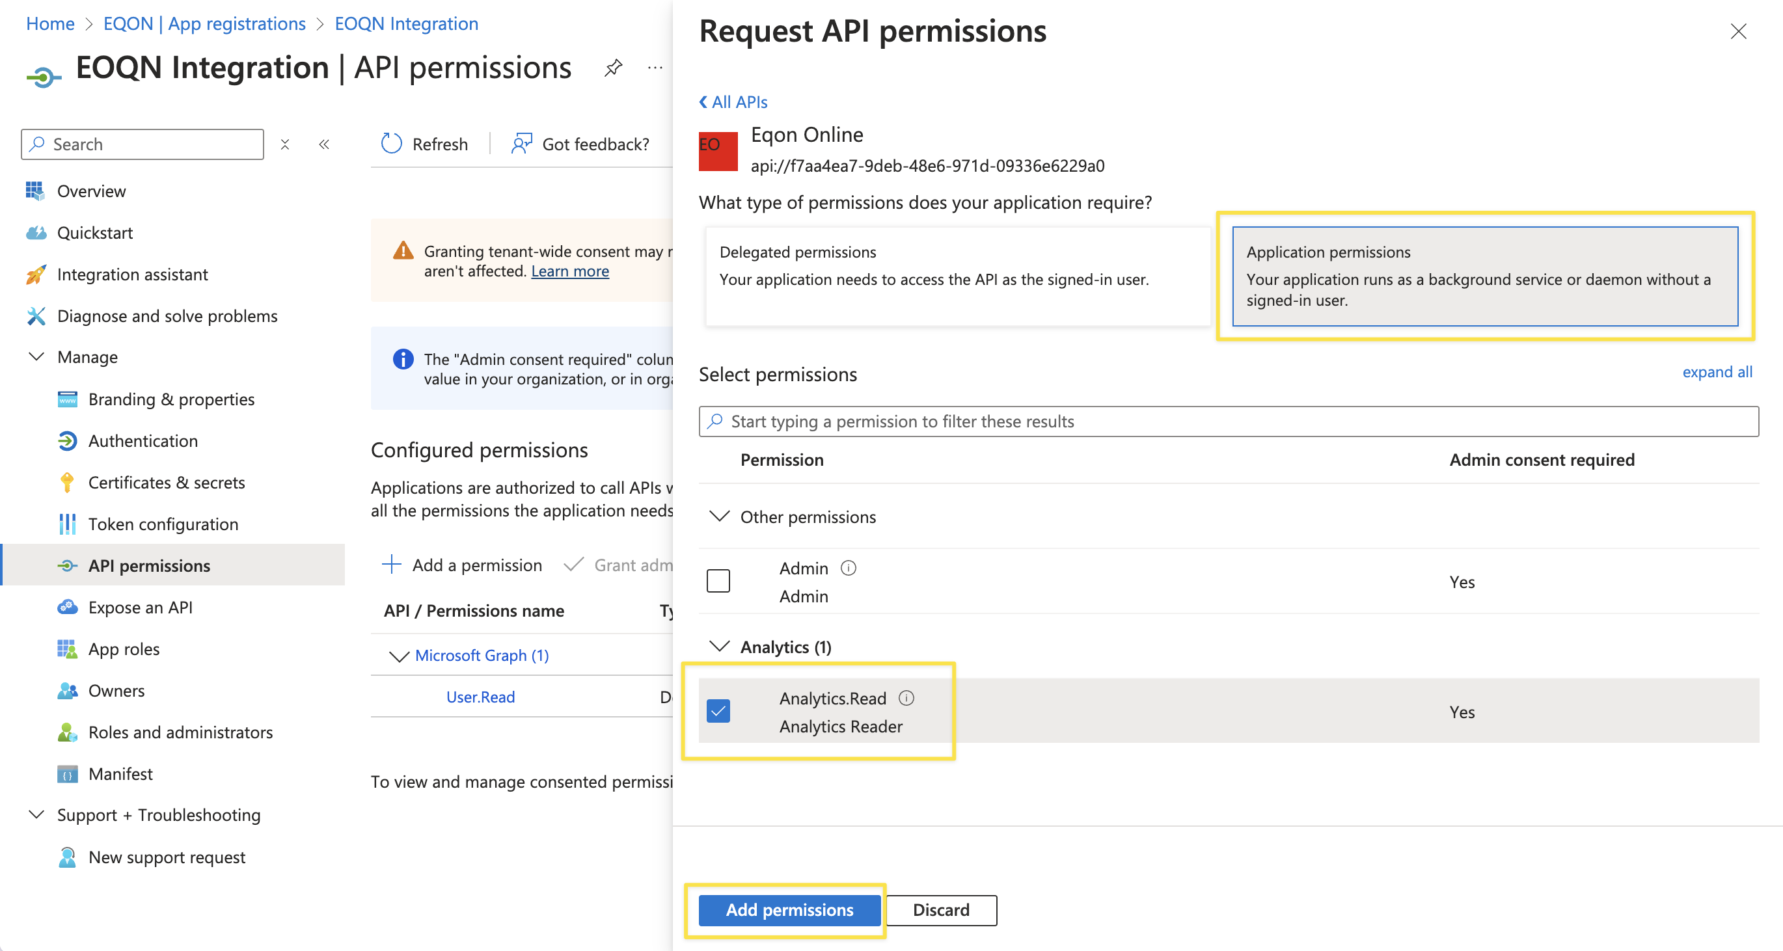Open Diagnose and solve problems wrench icon
1783x951 pixels.
[35, 316]
